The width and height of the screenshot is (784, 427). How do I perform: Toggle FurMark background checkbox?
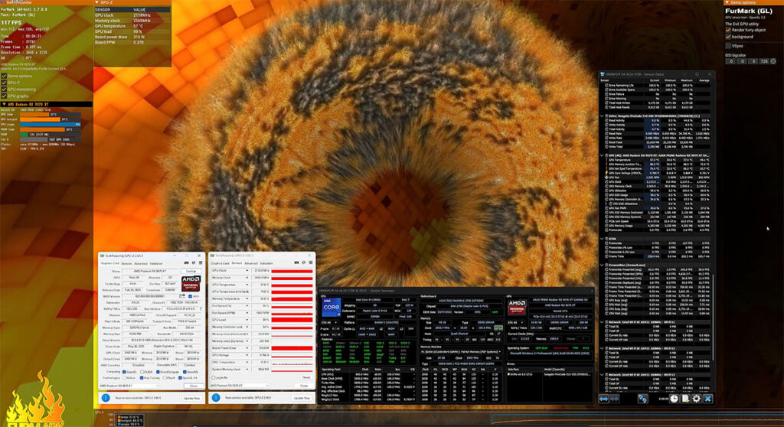point(728,37)
